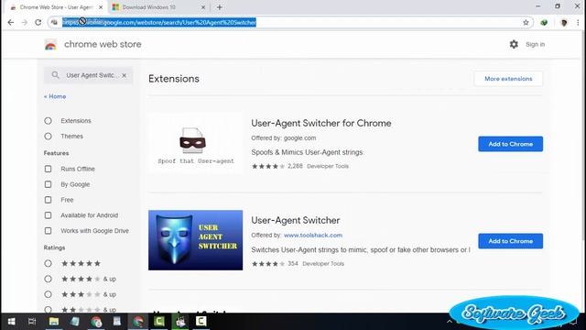Open the User-Agent Switcher for Chrome title
Screen dimensions: 586x330
[321, 123]
